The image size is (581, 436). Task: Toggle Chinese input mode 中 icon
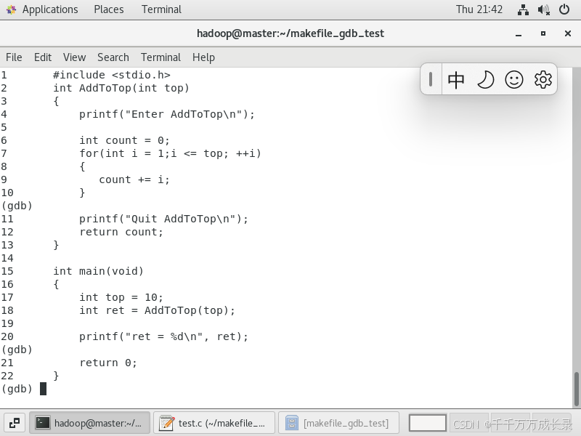pos(456,80)
